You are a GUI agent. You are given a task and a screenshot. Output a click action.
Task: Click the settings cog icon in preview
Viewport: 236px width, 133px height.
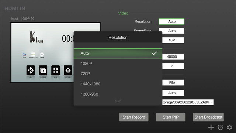click(x=68, y=70)
